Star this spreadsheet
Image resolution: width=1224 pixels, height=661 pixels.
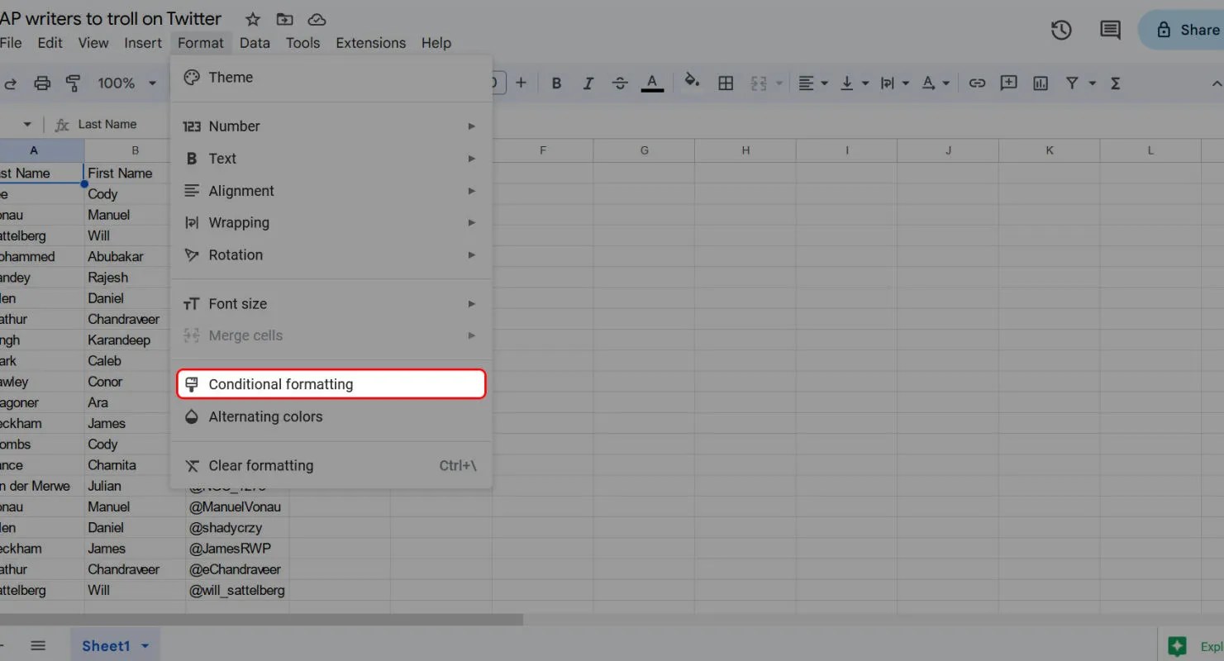tap(252, 19)
